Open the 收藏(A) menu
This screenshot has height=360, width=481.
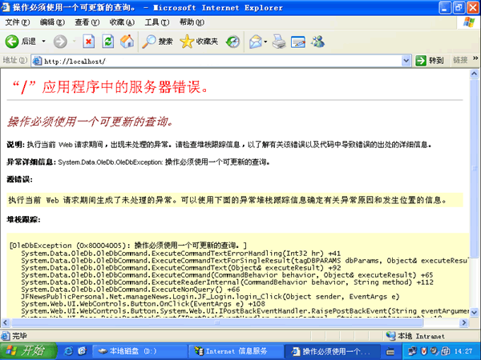tap(122, 22)
